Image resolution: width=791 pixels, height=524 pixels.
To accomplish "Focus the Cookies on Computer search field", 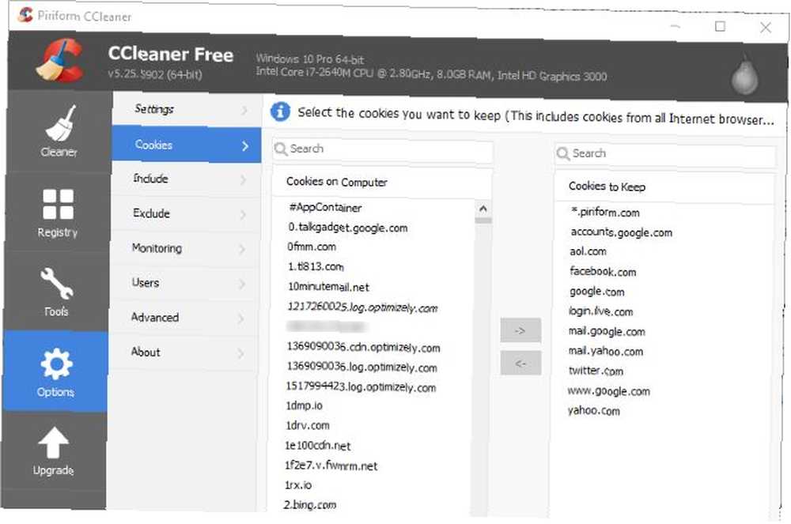I will (382, 149).
